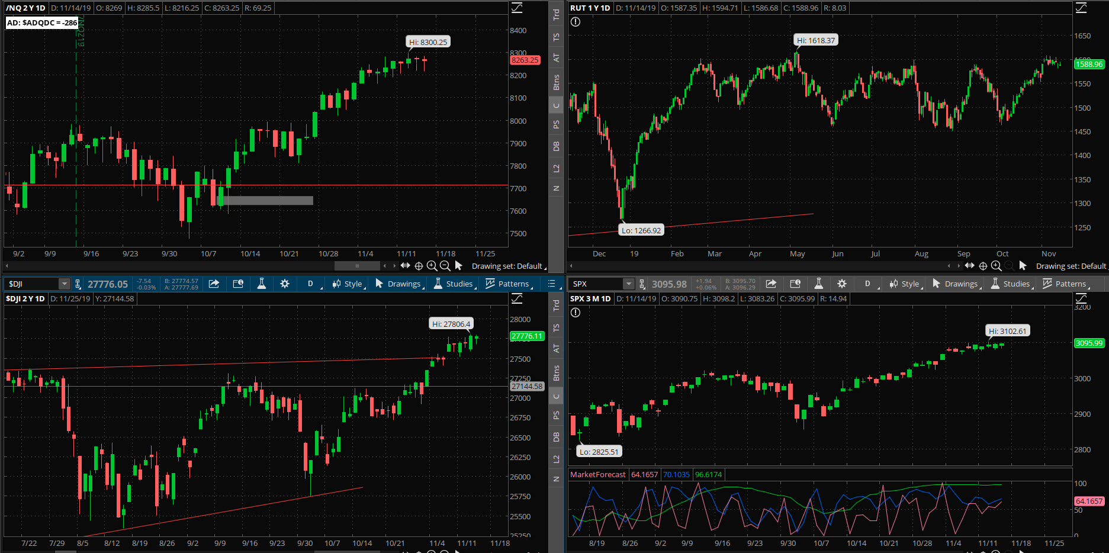1109x553 pixels.
Task: Open the list menu icon in the $DJI toolbar
Action: click(x=552, y=284)
